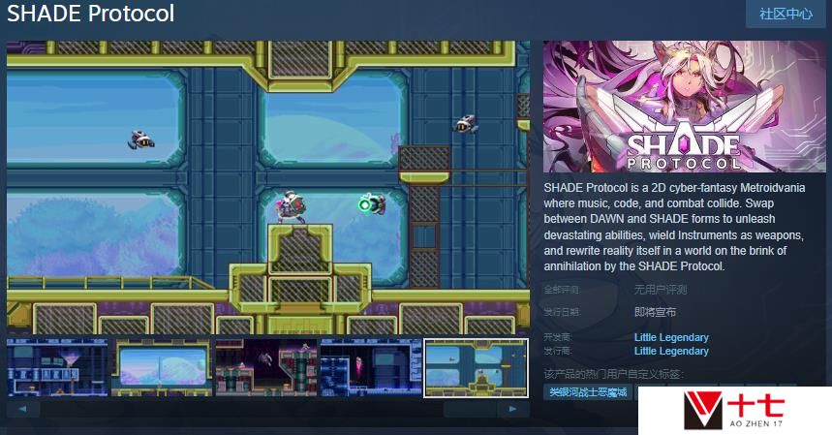Select the third thumbnail with dark purple scene
The image size is (832, 435).
point(266,367)
